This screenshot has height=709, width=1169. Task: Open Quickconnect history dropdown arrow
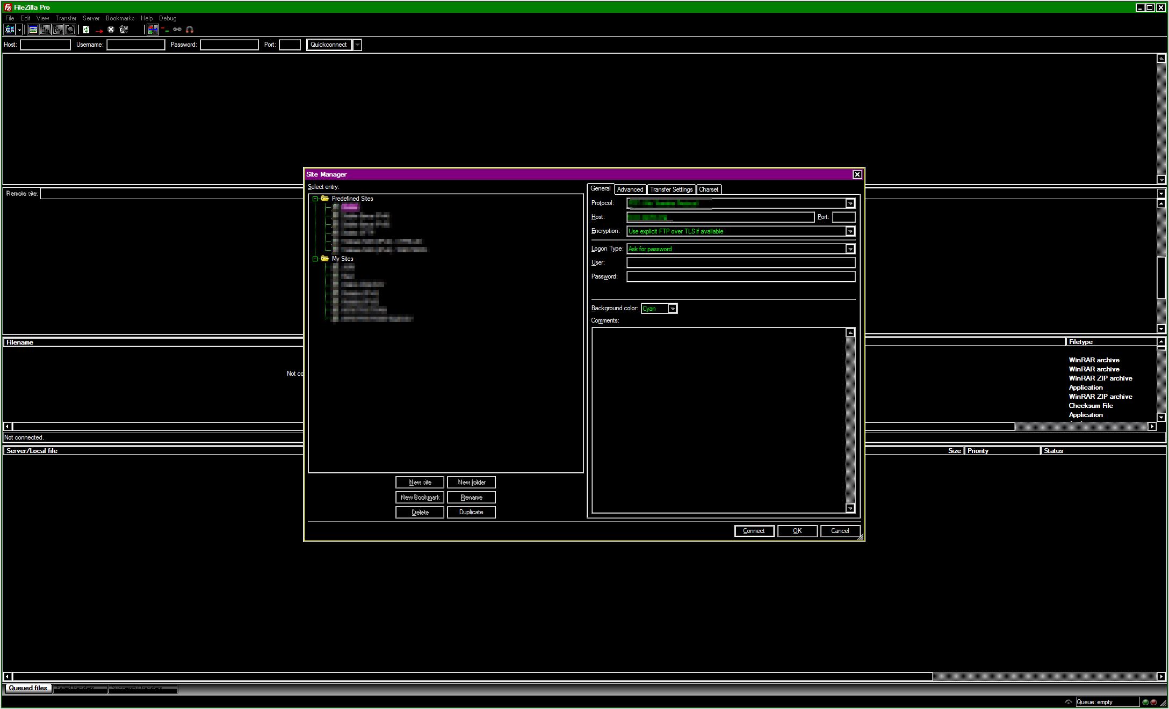click(x=357, y=45)
